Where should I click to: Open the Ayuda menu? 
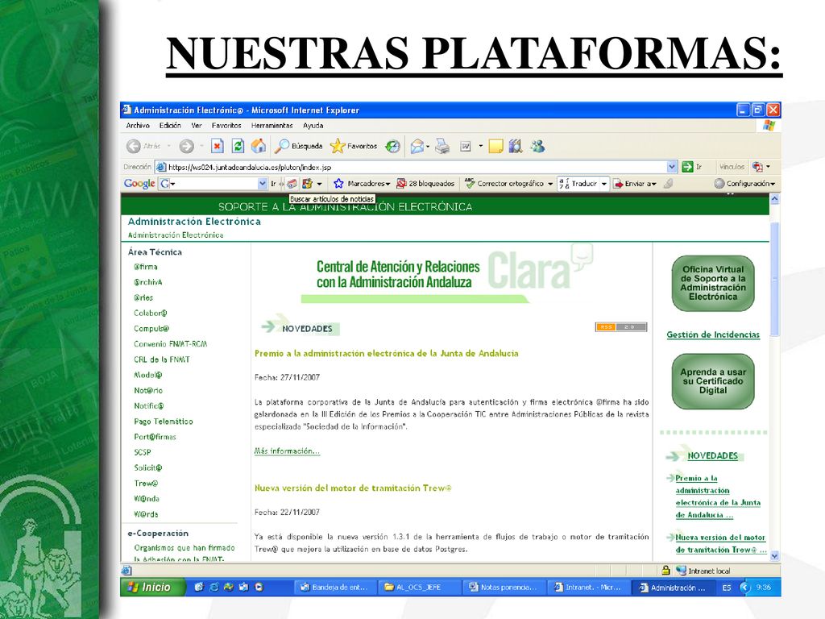click(x=313, y=125)
